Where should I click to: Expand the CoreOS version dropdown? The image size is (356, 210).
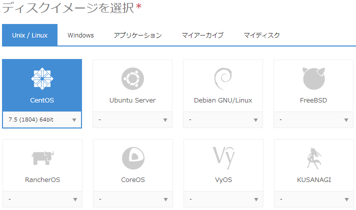point(132,199)
